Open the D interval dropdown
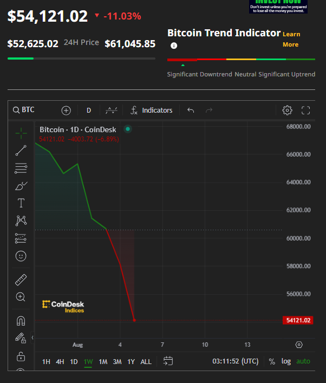 [x=89, y=111]
